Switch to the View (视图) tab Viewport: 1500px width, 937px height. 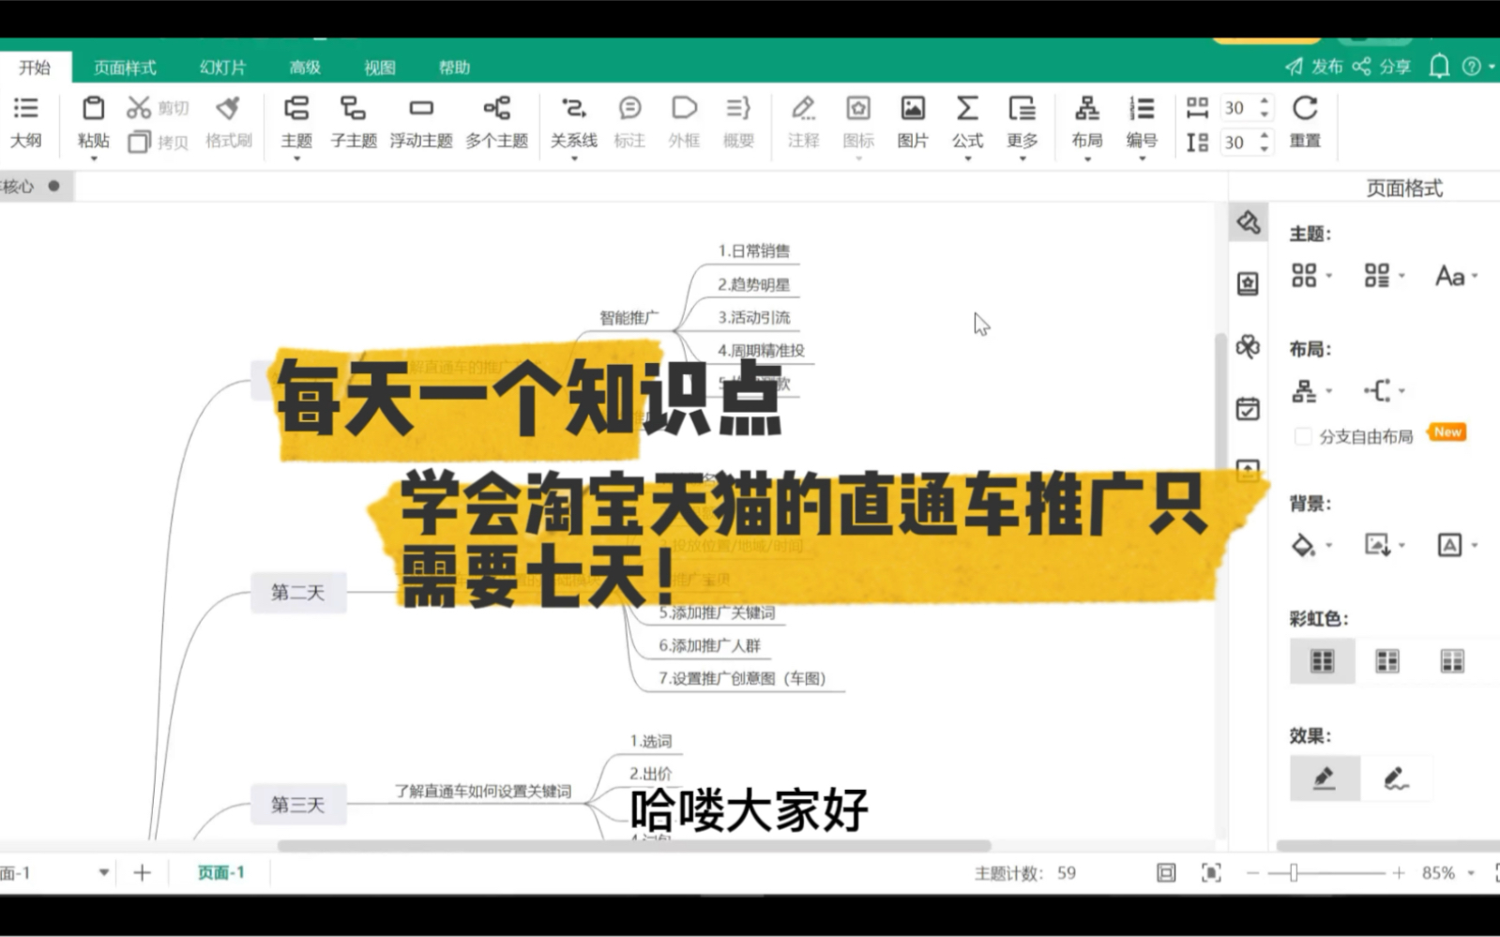coord(380,68)
